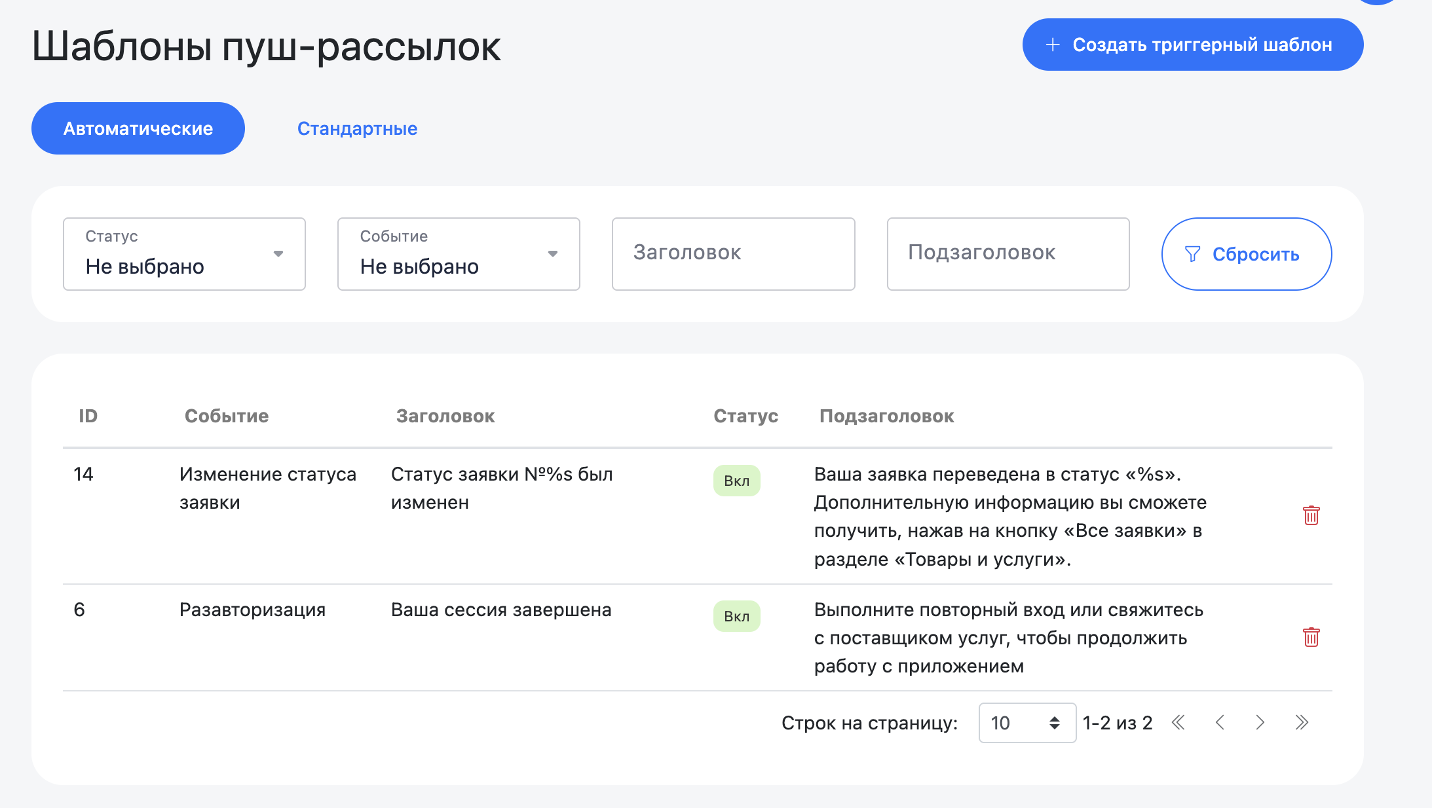Go to previous page arrow

1219,722
